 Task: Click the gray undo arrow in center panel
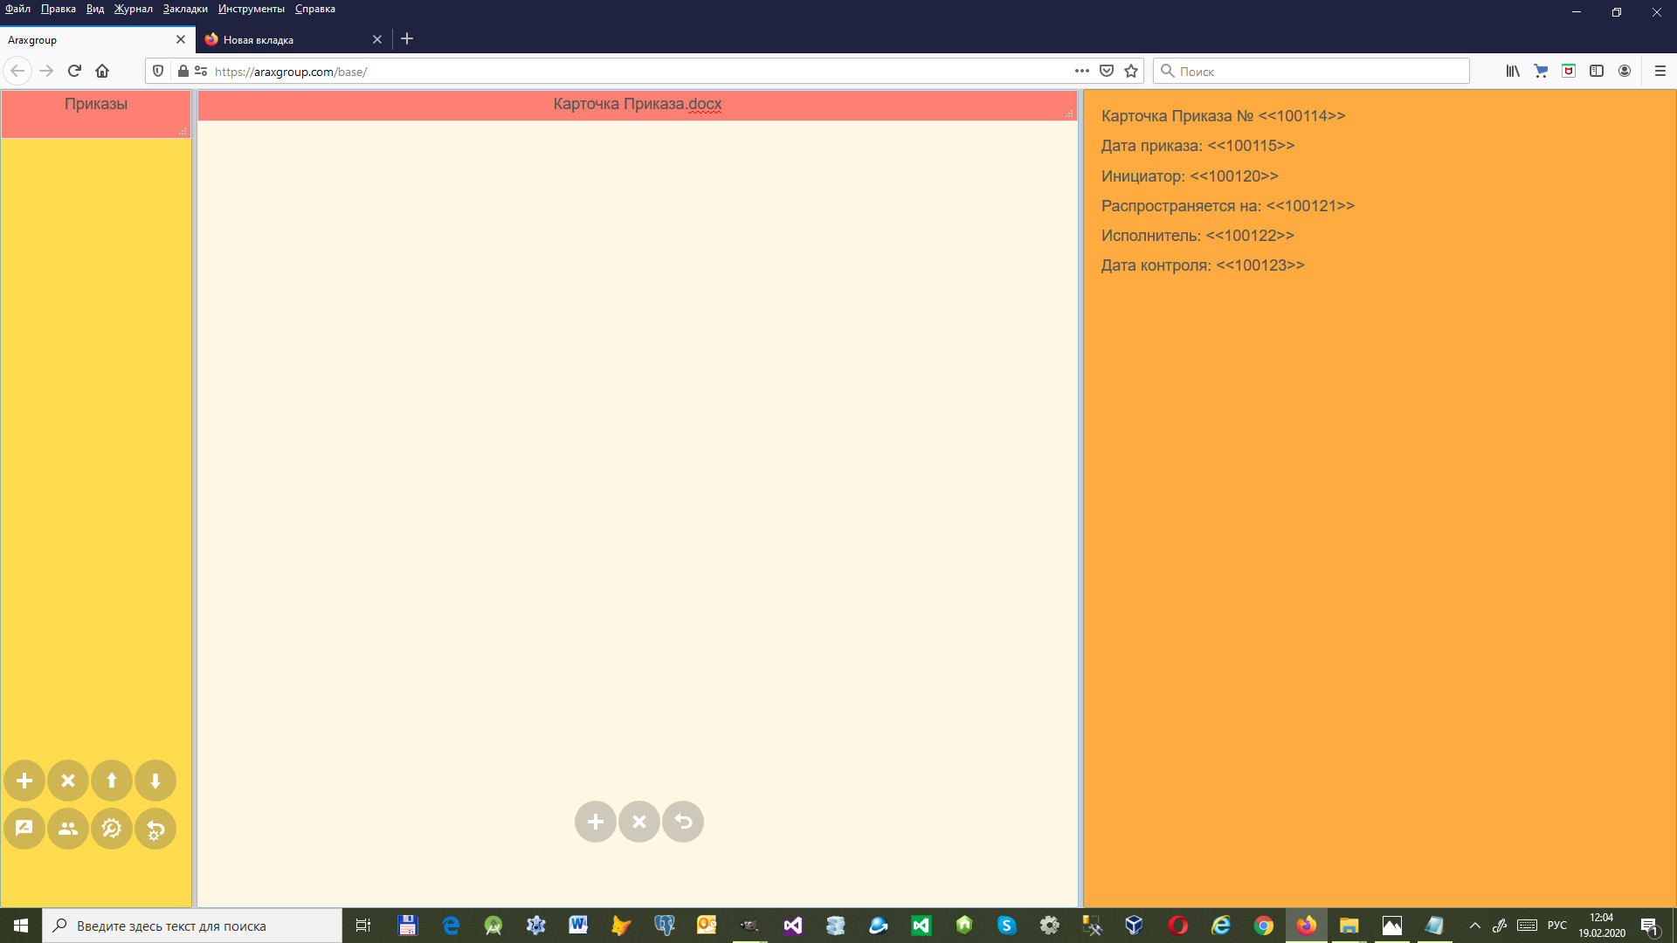pos(683,822)
